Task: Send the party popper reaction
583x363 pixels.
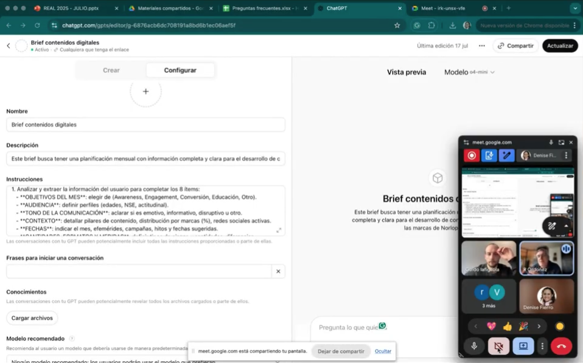Action: click(x=523, y=327)
